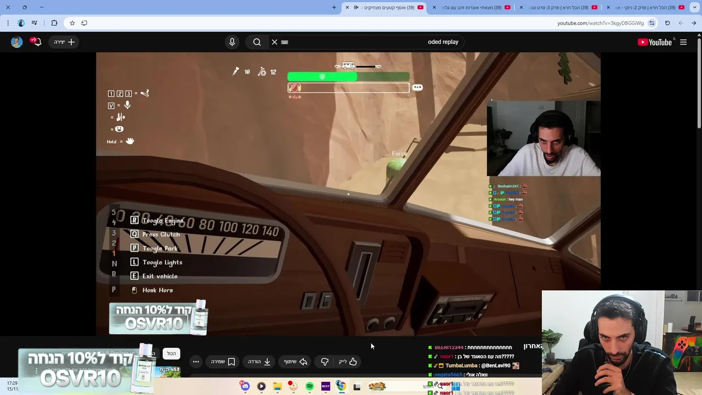Bookmark this page with the star icon
The image size is (702, 395).
[72, 23]
